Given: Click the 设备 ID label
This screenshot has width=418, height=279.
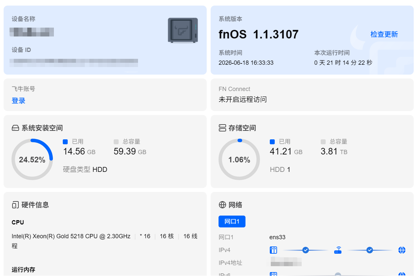Looking at the screenshot, I should [21, 50].
